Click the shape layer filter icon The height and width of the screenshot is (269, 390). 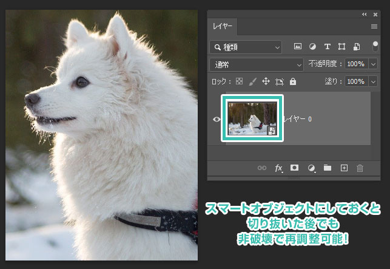[342, 46]
